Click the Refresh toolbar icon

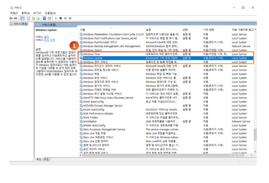[34, 18]
